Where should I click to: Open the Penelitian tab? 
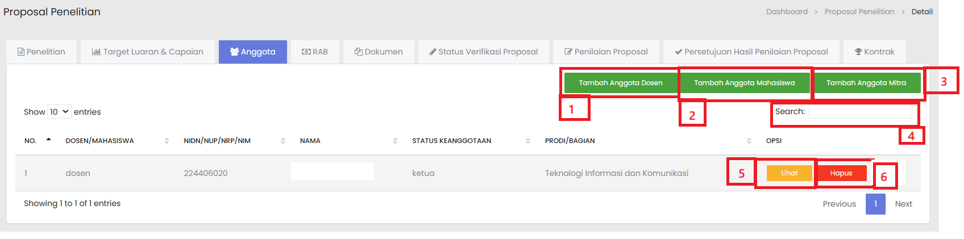click(41, 52)
